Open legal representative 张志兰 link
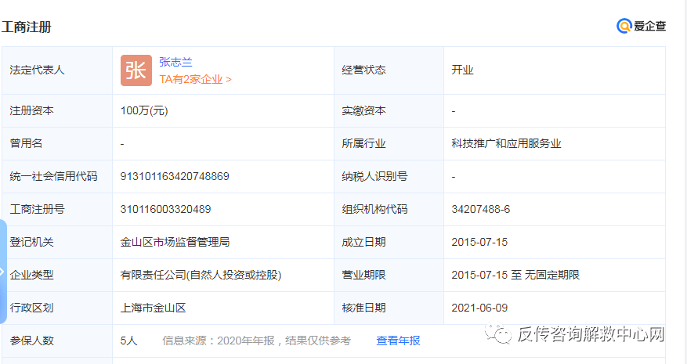Screen dimensions: 687x364 click(175, 62)
